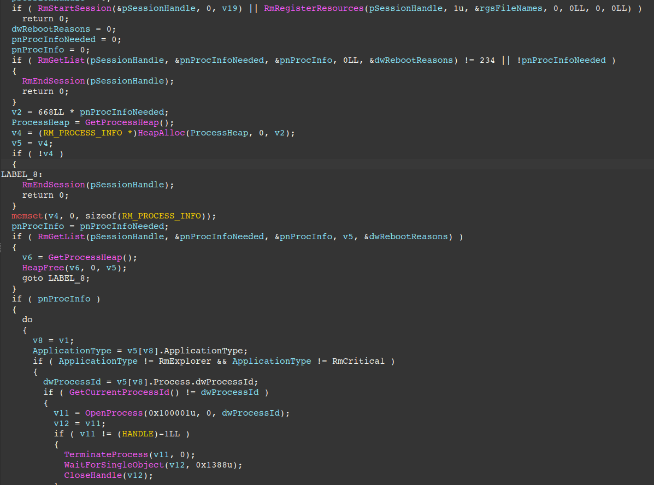Click RM_PROCESS_INFO inside sizeof
This screenshot has height=485, width=654.
pyautogui.click(x=161, y=216)
